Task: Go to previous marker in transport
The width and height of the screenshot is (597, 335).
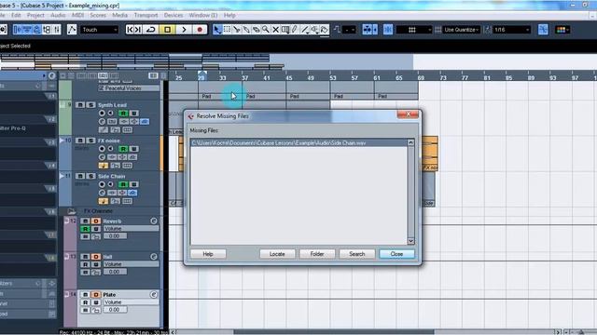Action: tap(130, 30)
